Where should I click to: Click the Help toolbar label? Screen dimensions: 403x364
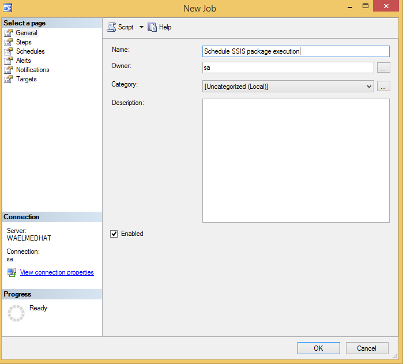(x=165, y=27)
